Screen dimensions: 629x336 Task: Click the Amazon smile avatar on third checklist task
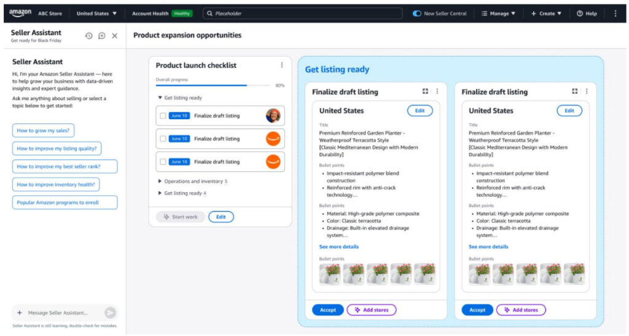coord(273,162)
